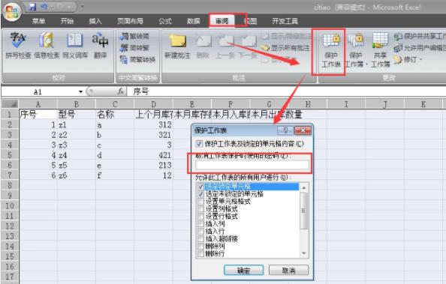
Task: Select cell with value 421
Action: (x=153, y=155)
